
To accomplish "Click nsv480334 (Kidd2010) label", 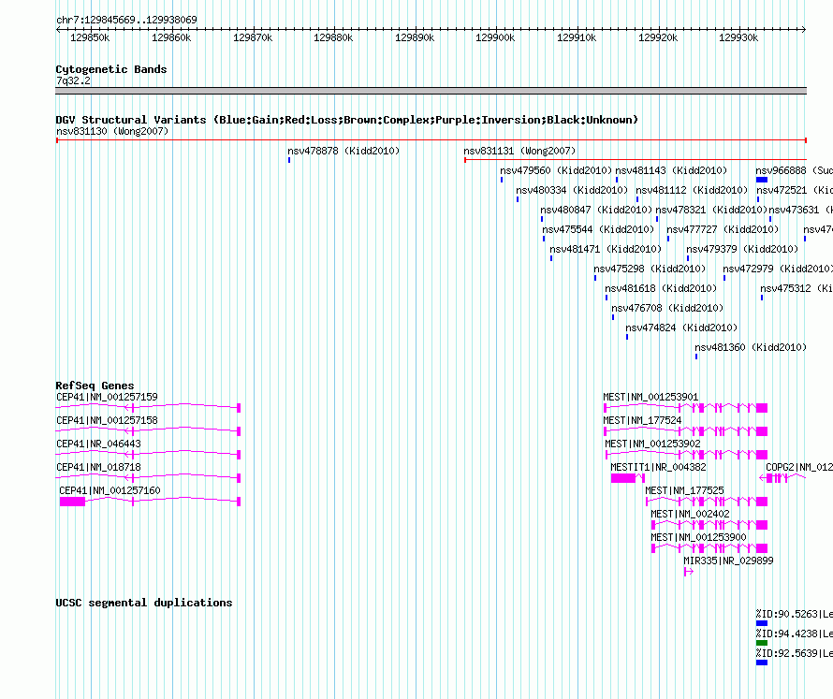I will coord(572,190).
